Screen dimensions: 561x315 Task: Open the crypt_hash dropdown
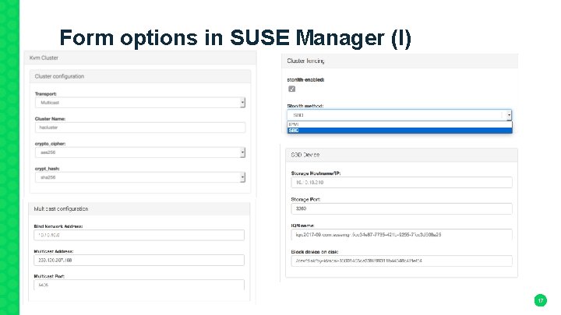pos(140,177)
